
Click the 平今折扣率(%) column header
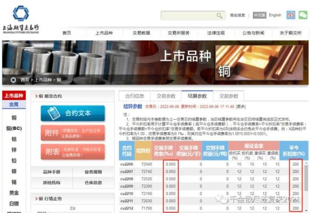click(x=294, y=151)
